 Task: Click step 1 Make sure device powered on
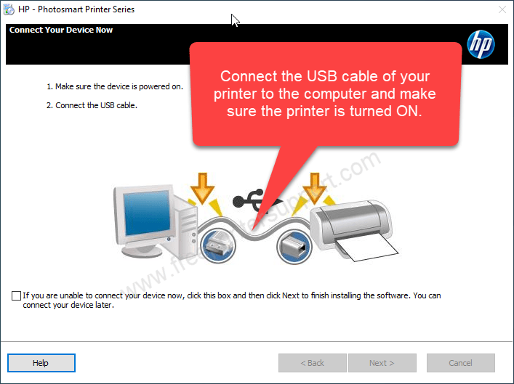click(115, 86)
